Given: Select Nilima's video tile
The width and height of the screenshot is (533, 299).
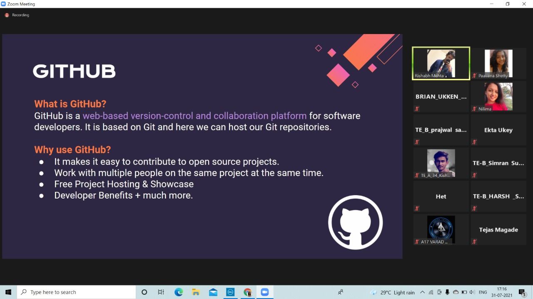Looking at the screenshot, I should click(x=498, y=96).
